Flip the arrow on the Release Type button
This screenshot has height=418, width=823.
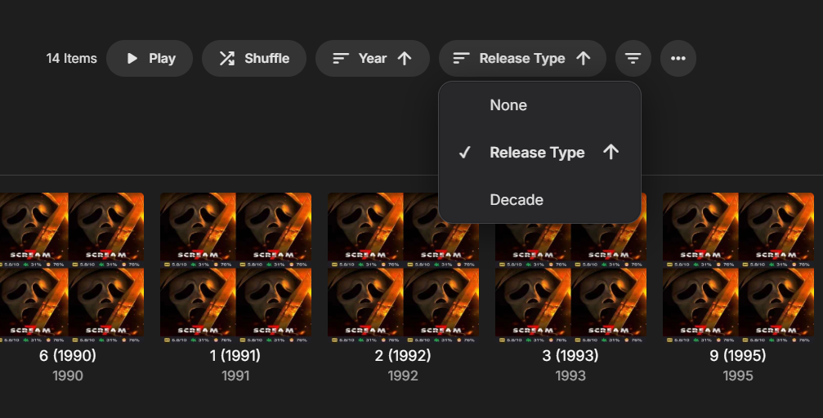(x=583, y=59)
